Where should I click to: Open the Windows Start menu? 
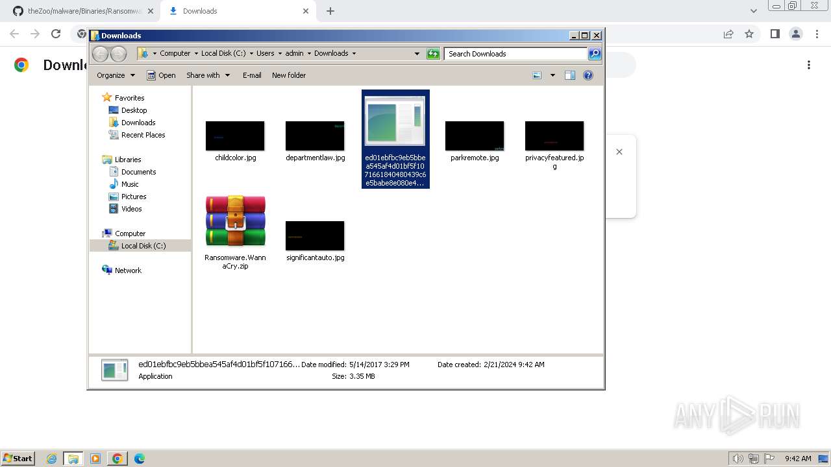click(x=18, y=459)
